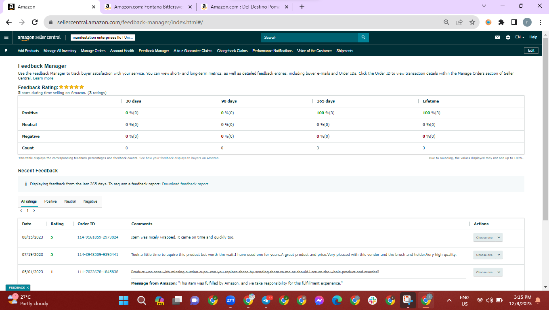This screenshot has height=310, width=549.
Task: Click the browser address bar URL
Action: point(130,22)
